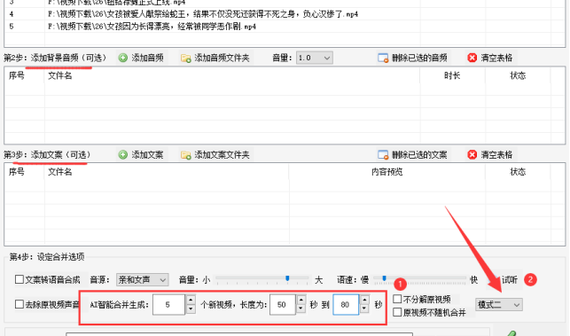Screen dimensions: 570x336
Task: Click the add copywriting folder icon
Action: click(186, 155)
